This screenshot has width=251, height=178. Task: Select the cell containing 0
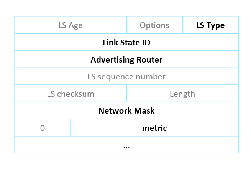(x=43, y=128)
